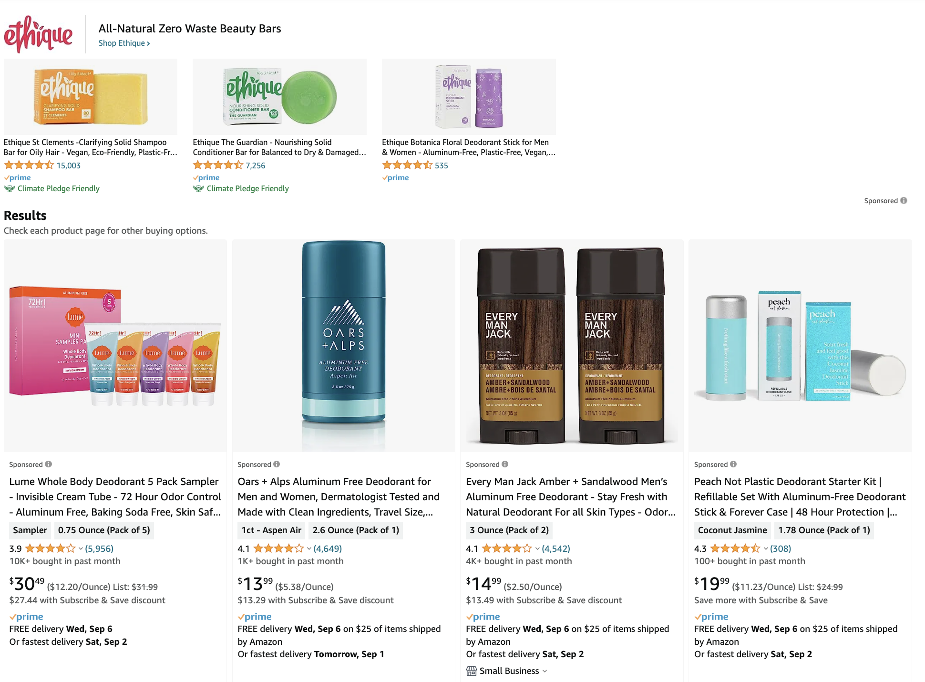The height and width of the screenshot is (682, 925).
Task: Open the 4,542 reviews link for Every Man Jack
Action: (x=556, y=548)
